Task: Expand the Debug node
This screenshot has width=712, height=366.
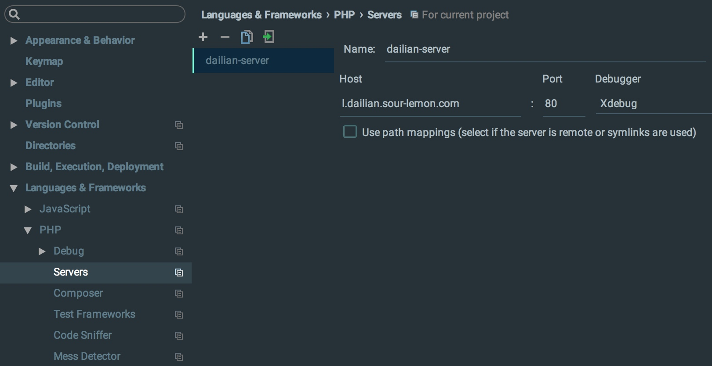Action: pyautogui.click(x=42, y=251)
